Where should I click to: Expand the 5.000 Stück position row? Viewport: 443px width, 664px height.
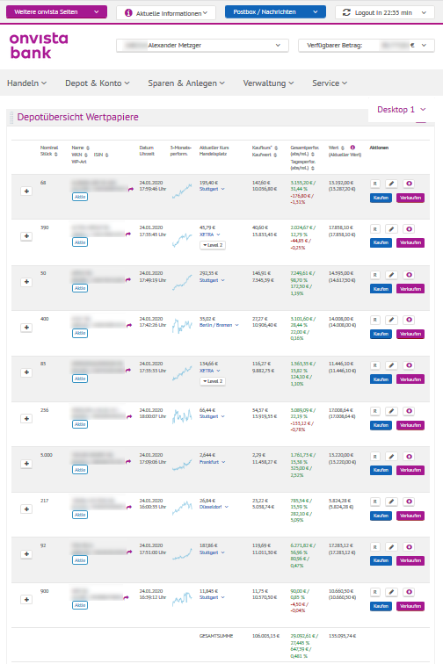26,464
